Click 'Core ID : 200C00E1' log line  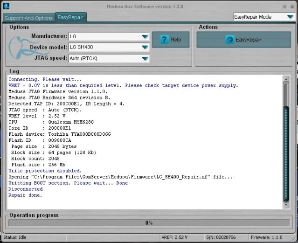coord(40,128)
